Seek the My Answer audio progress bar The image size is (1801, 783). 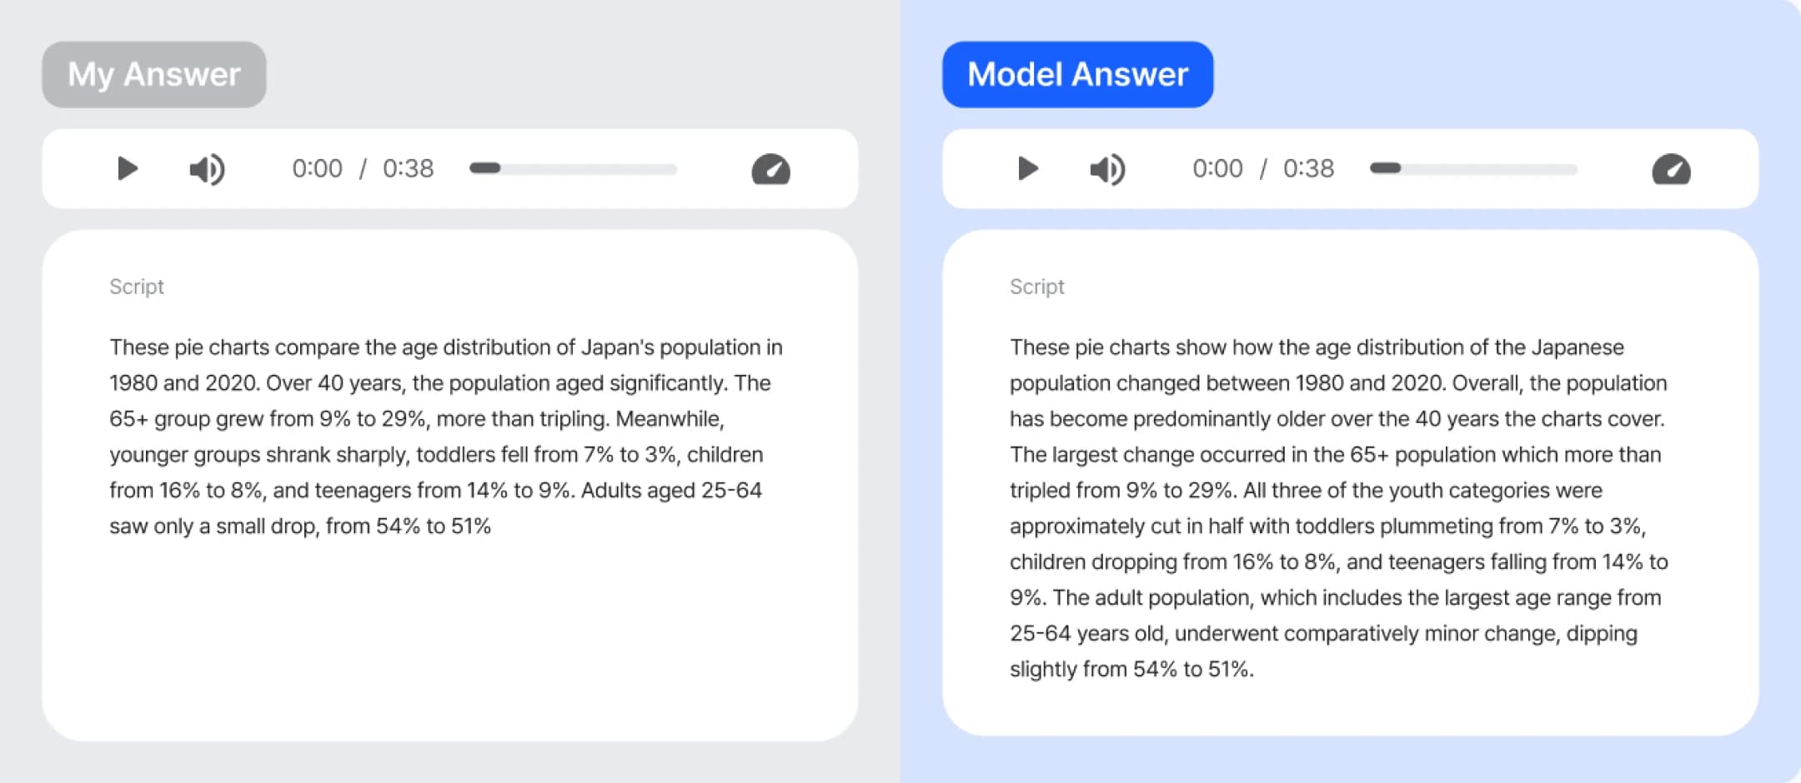click(573, 168)
